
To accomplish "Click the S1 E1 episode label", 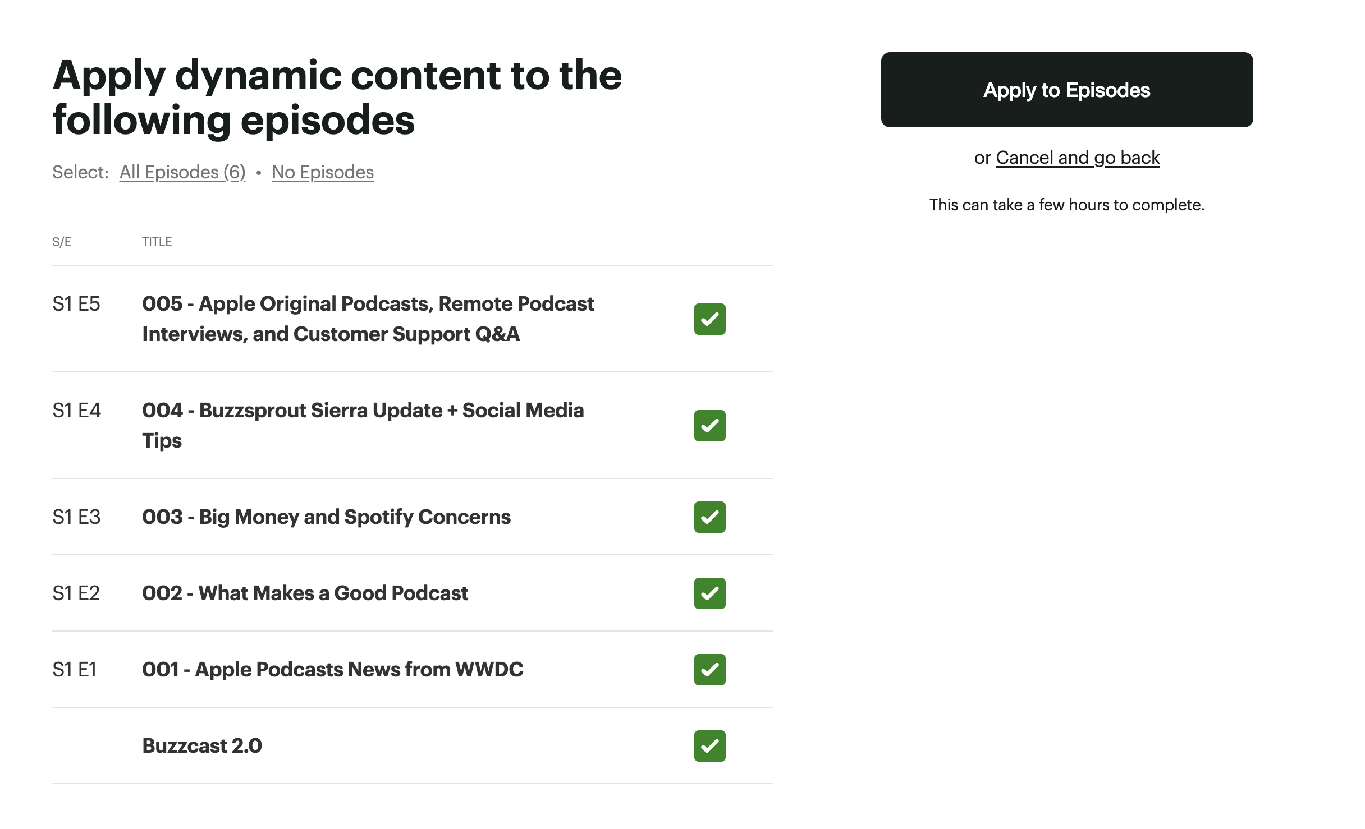I will tap(75, 670).
